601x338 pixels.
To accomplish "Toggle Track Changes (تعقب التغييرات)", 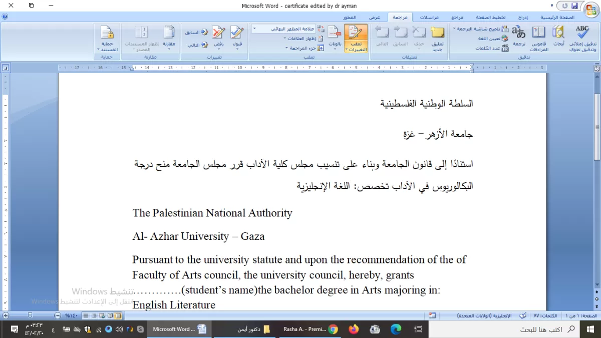I will tap(356, 38).
